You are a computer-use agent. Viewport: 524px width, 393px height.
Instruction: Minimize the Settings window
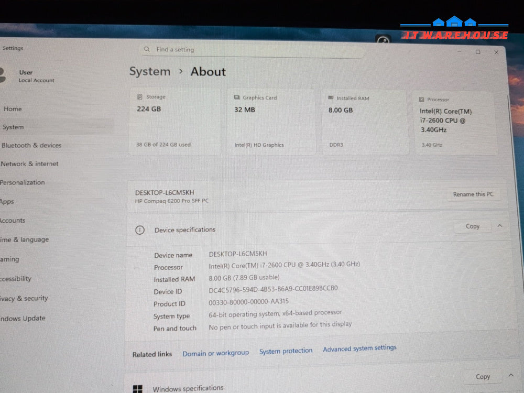(x=459, y=51)
